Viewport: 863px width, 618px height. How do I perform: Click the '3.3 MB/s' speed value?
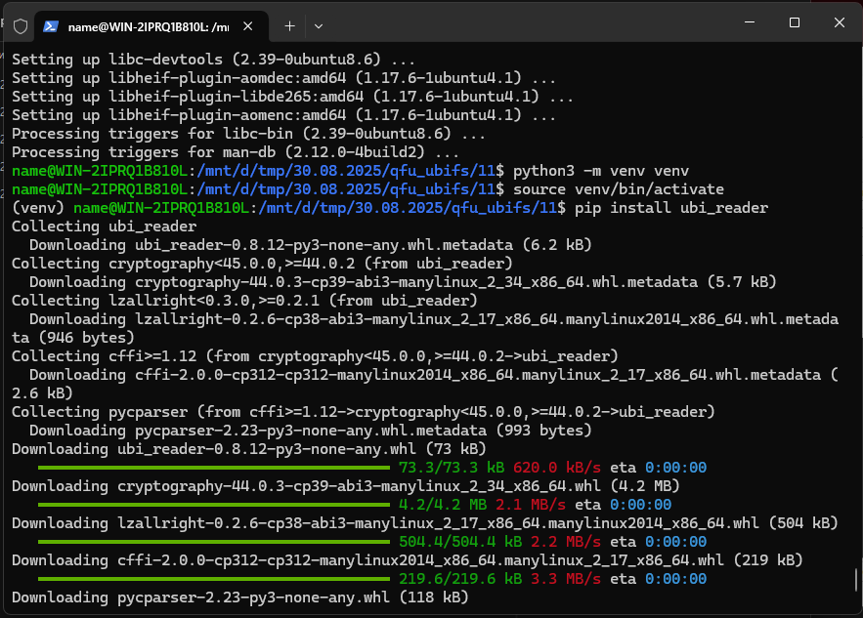coord(566,579)
